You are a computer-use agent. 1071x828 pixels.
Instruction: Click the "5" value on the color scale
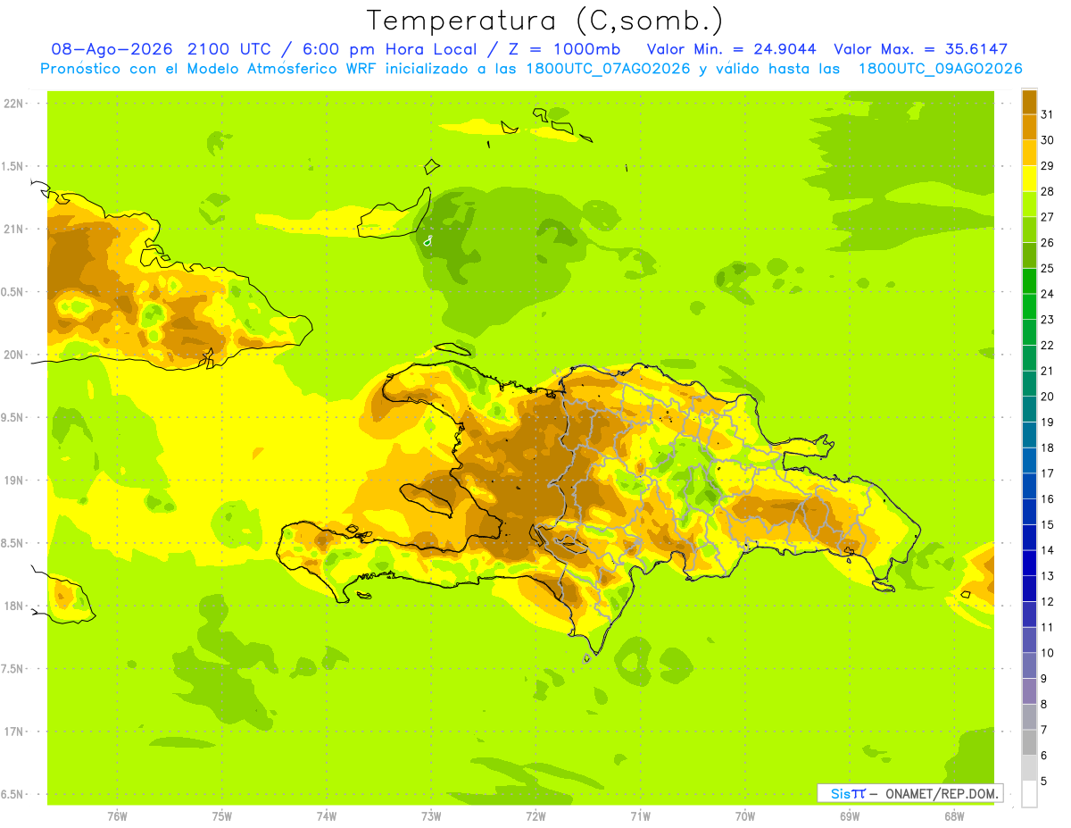click(x=1044, y=782)
